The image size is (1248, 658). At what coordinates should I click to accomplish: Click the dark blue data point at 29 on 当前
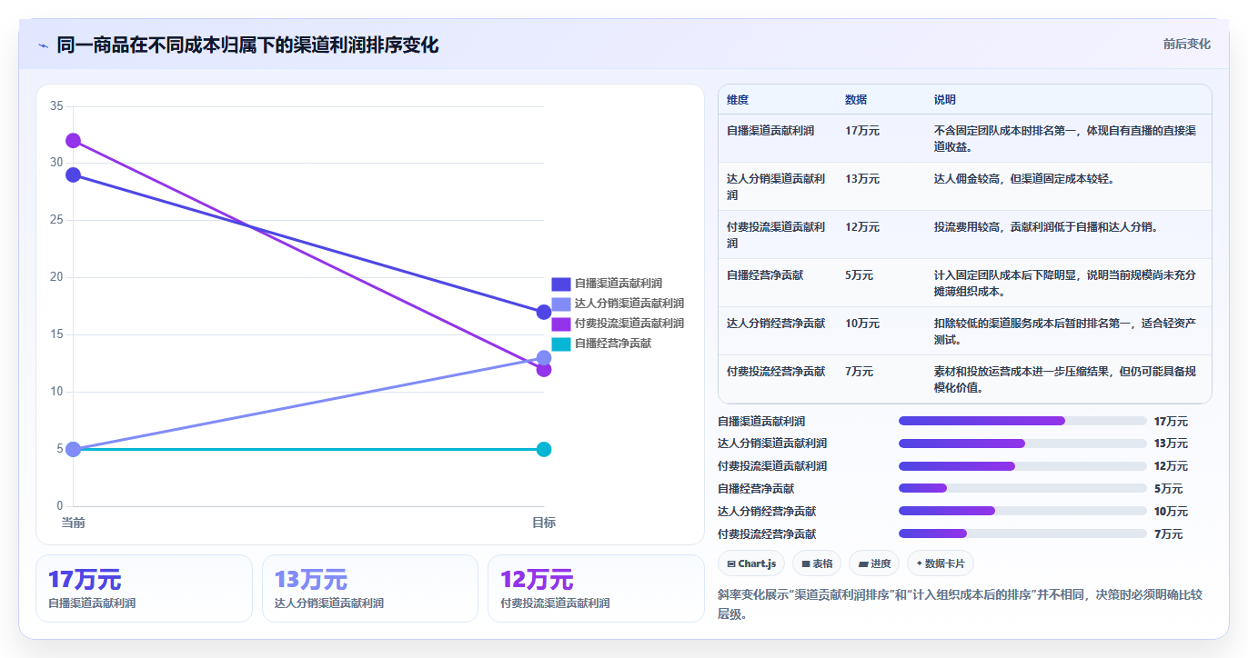pos(73,174)
